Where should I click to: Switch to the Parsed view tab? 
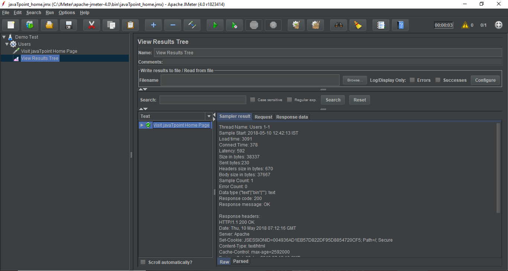[x=241, y=261]
